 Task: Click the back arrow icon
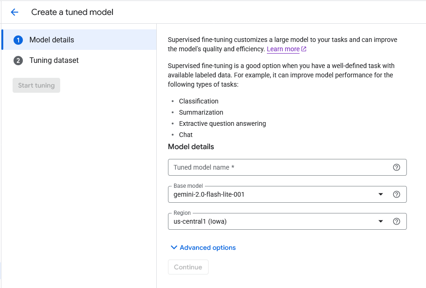tap(14, 12)
